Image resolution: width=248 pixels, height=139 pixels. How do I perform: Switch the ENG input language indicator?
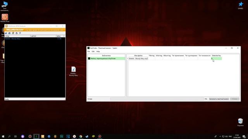click(230, 136)
